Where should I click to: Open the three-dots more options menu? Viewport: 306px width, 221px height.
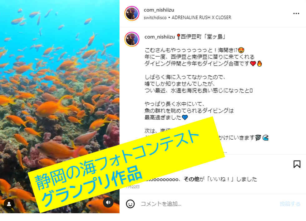(296, 13)
